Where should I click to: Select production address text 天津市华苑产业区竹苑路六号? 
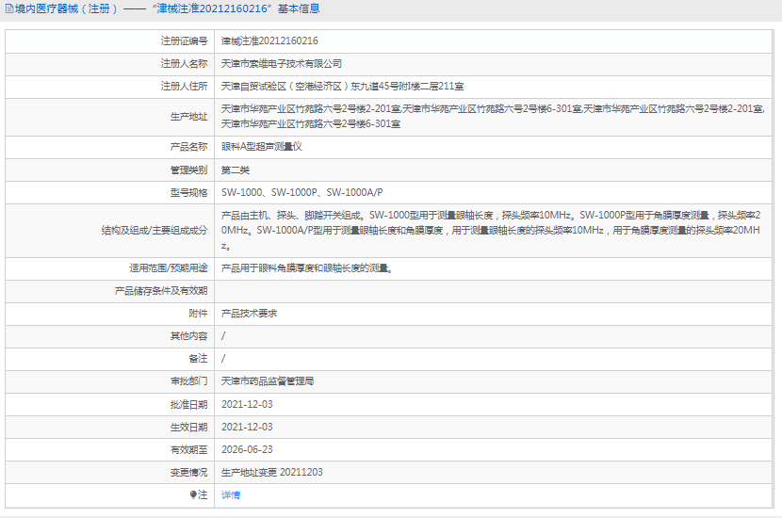click(492, 116)
